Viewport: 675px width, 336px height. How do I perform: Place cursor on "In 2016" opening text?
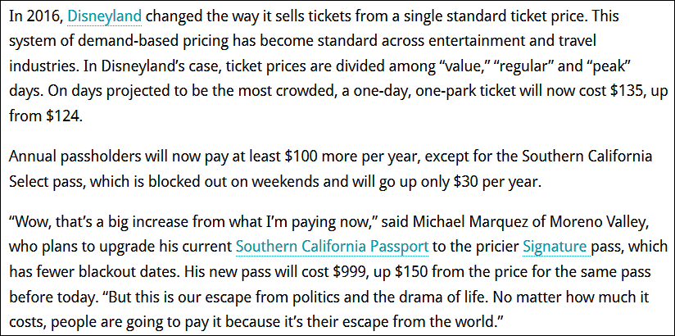(x=36, y=17)
